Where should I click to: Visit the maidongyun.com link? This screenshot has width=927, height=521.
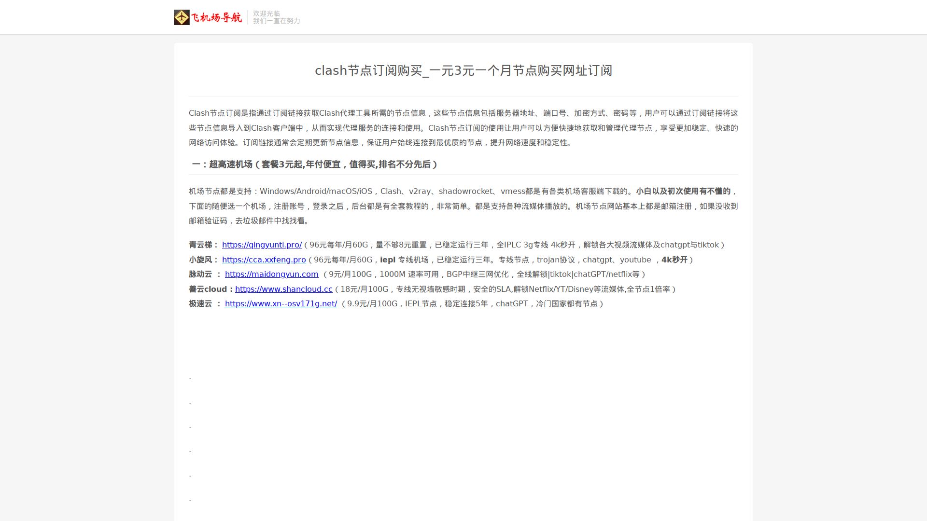pos(271,274)
